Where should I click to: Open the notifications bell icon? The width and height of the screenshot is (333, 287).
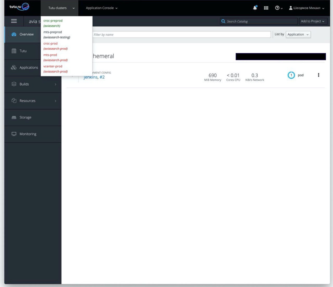pos(255,8)
